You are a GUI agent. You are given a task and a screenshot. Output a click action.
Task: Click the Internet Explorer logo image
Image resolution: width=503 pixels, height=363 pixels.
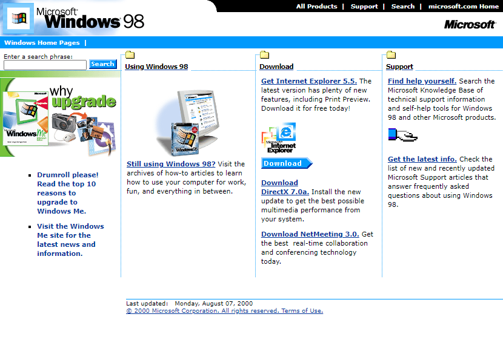[x=279, y=138]
